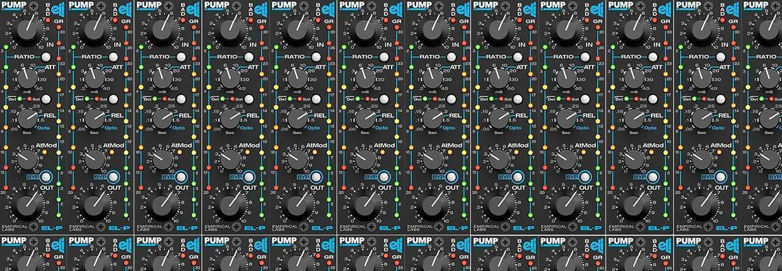
Task: Toggle BYP bypass on fifth module from left
Action: [x=317, y=177]
